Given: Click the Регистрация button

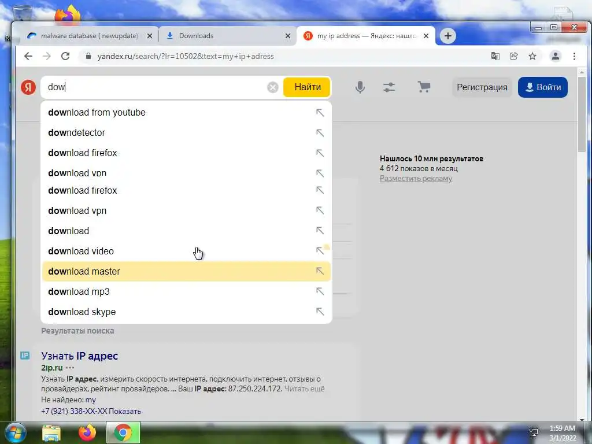Looking at the screenshot, I should click(x=482, y=87).
